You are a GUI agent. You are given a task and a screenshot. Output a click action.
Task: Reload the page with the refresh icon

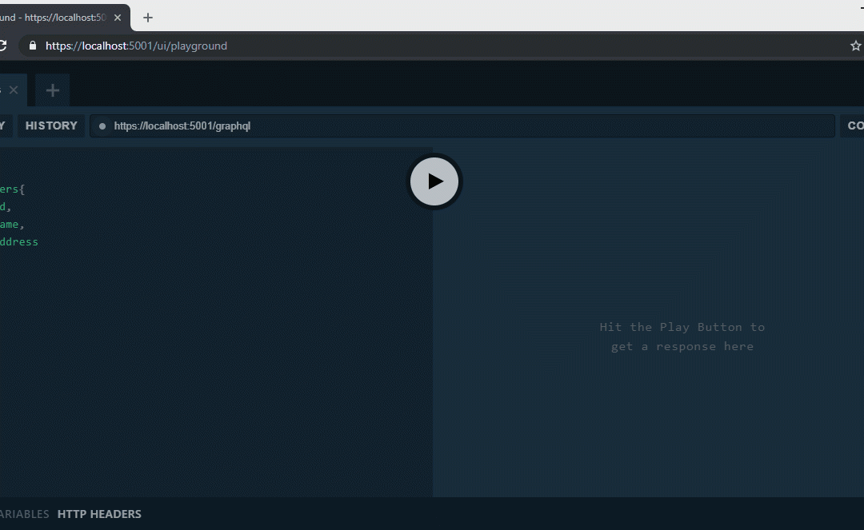pyautogui.click(x=2, y=46)
